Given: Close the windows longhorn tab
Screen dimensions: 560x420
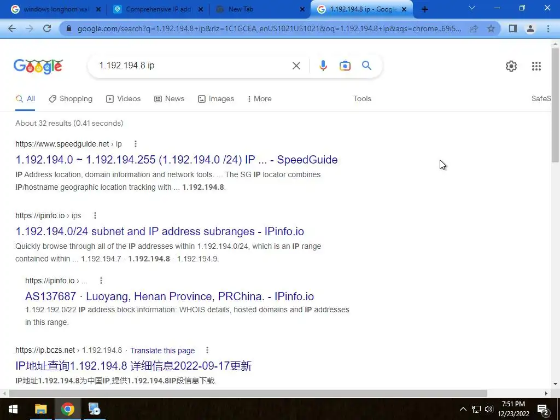Looking at the screenshot, I should pos(98,9).
